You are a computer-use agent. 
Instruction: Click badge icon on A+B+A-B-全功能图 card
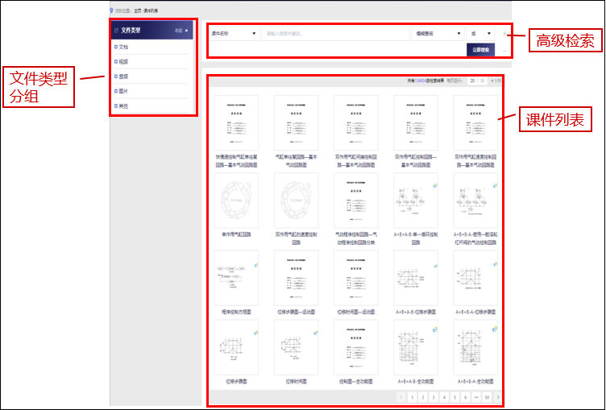(435, 329)
